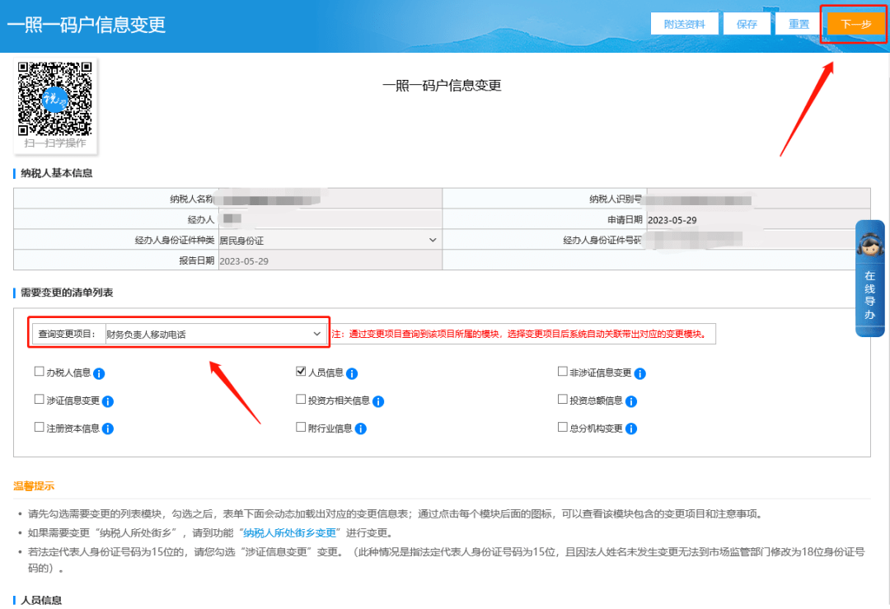Viewport: 890px width, 609px height.
Task: Open the 在线导办 assistant widget
Action: 869,279
